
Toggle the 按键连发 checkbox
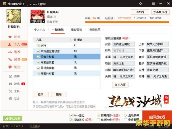point(71,120)
